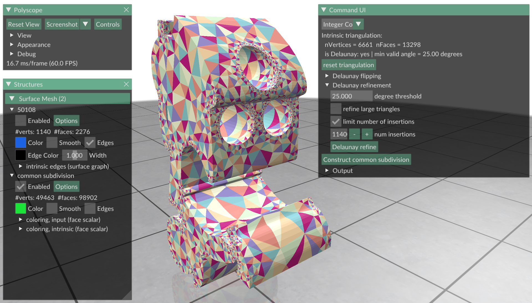Increase num insertions with plus button
This screenshot has width=532, height=303.
click(x=367, y=134)
